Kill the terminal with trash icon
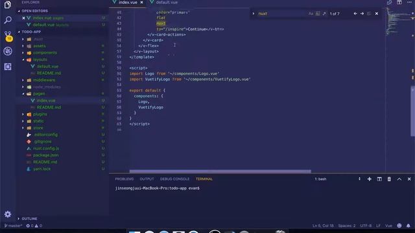 coord(389,179)
